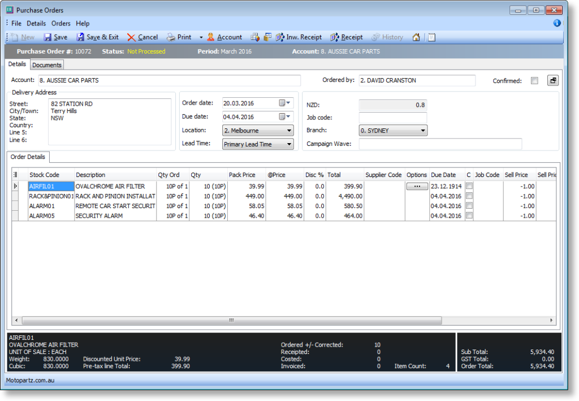Open the Orders menu
Viewport: 579px width, 401px height.
[x=61, y=23]
